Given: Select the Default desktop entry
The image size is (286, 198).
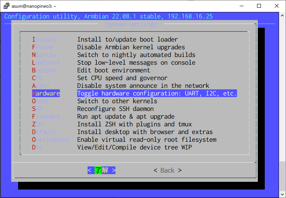Looking at the screenshot, I should (x=44, y=132).
